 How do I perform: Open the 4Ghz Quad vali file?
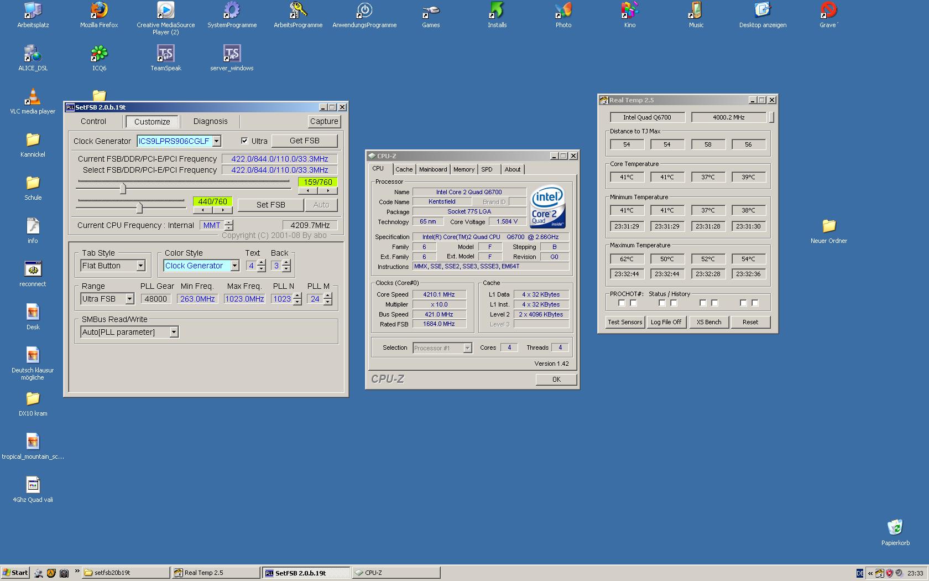(x=33, y=489)
